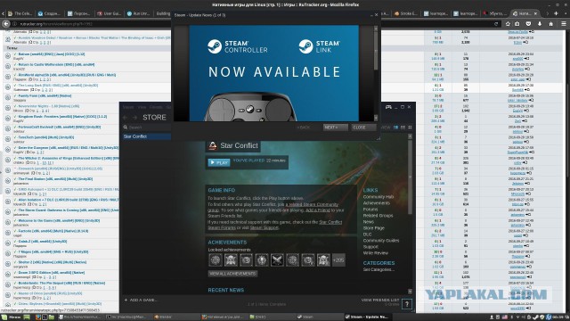Switch to the 'The Cele...' Firefox tab

[x=20, y=13]
